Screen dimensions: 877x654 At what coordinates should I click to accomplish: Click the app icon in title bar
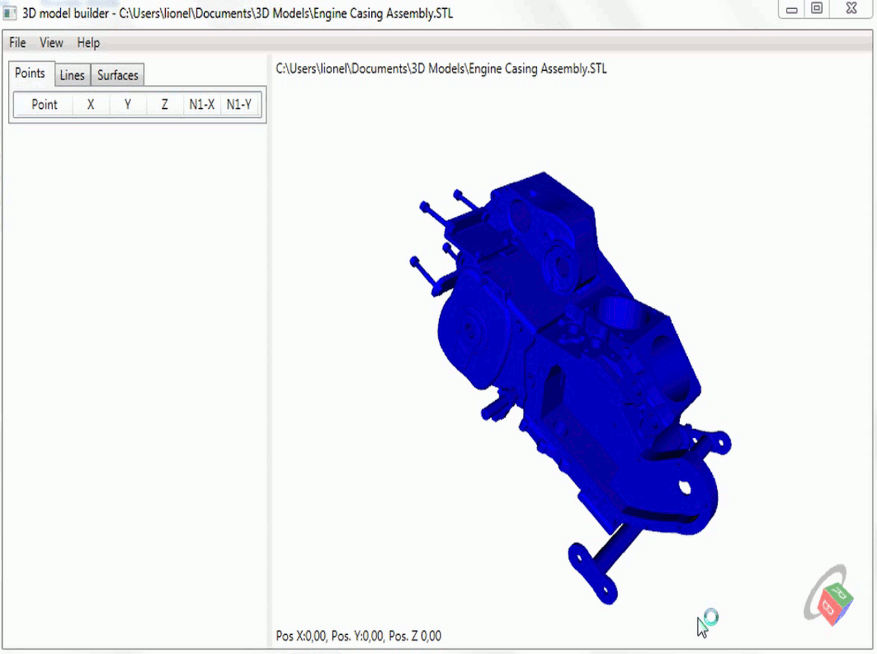10,13
